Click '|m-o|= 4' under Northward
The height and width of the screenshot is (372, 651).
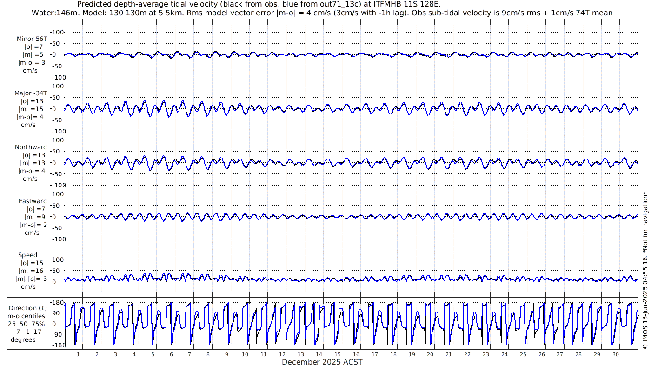32,171
